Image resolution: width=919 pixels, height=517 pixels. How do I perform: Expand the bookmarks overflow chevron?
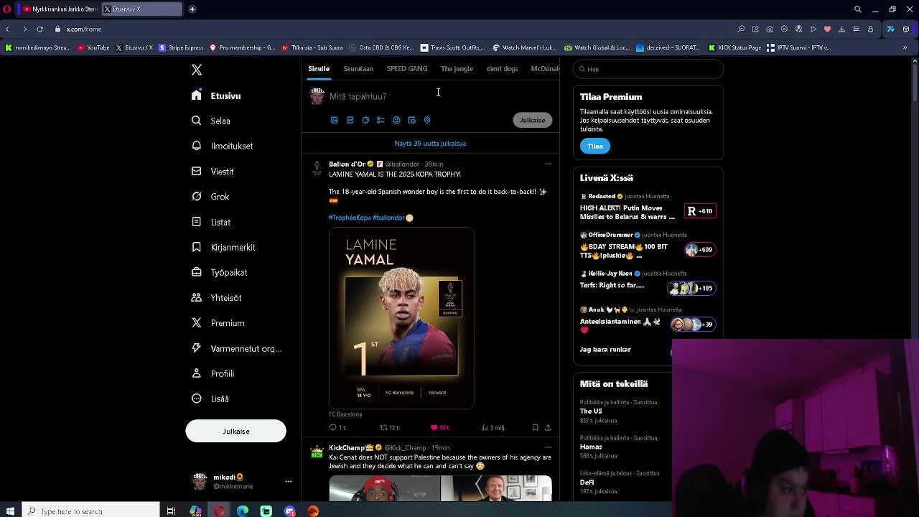pyautogui.click(x=907, y=47)
